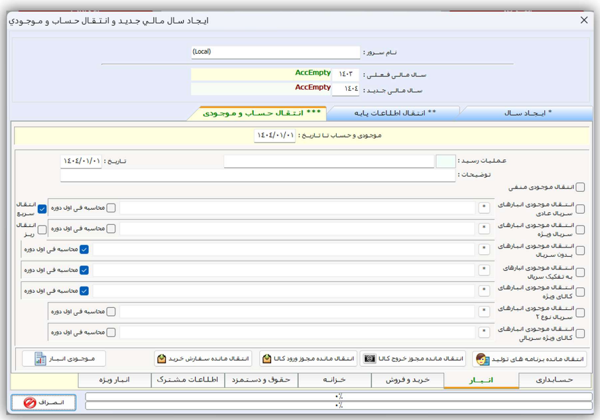
Task: Check انتقال موجودی انبارهای سریال ویژه
Action: pos(580,230)
